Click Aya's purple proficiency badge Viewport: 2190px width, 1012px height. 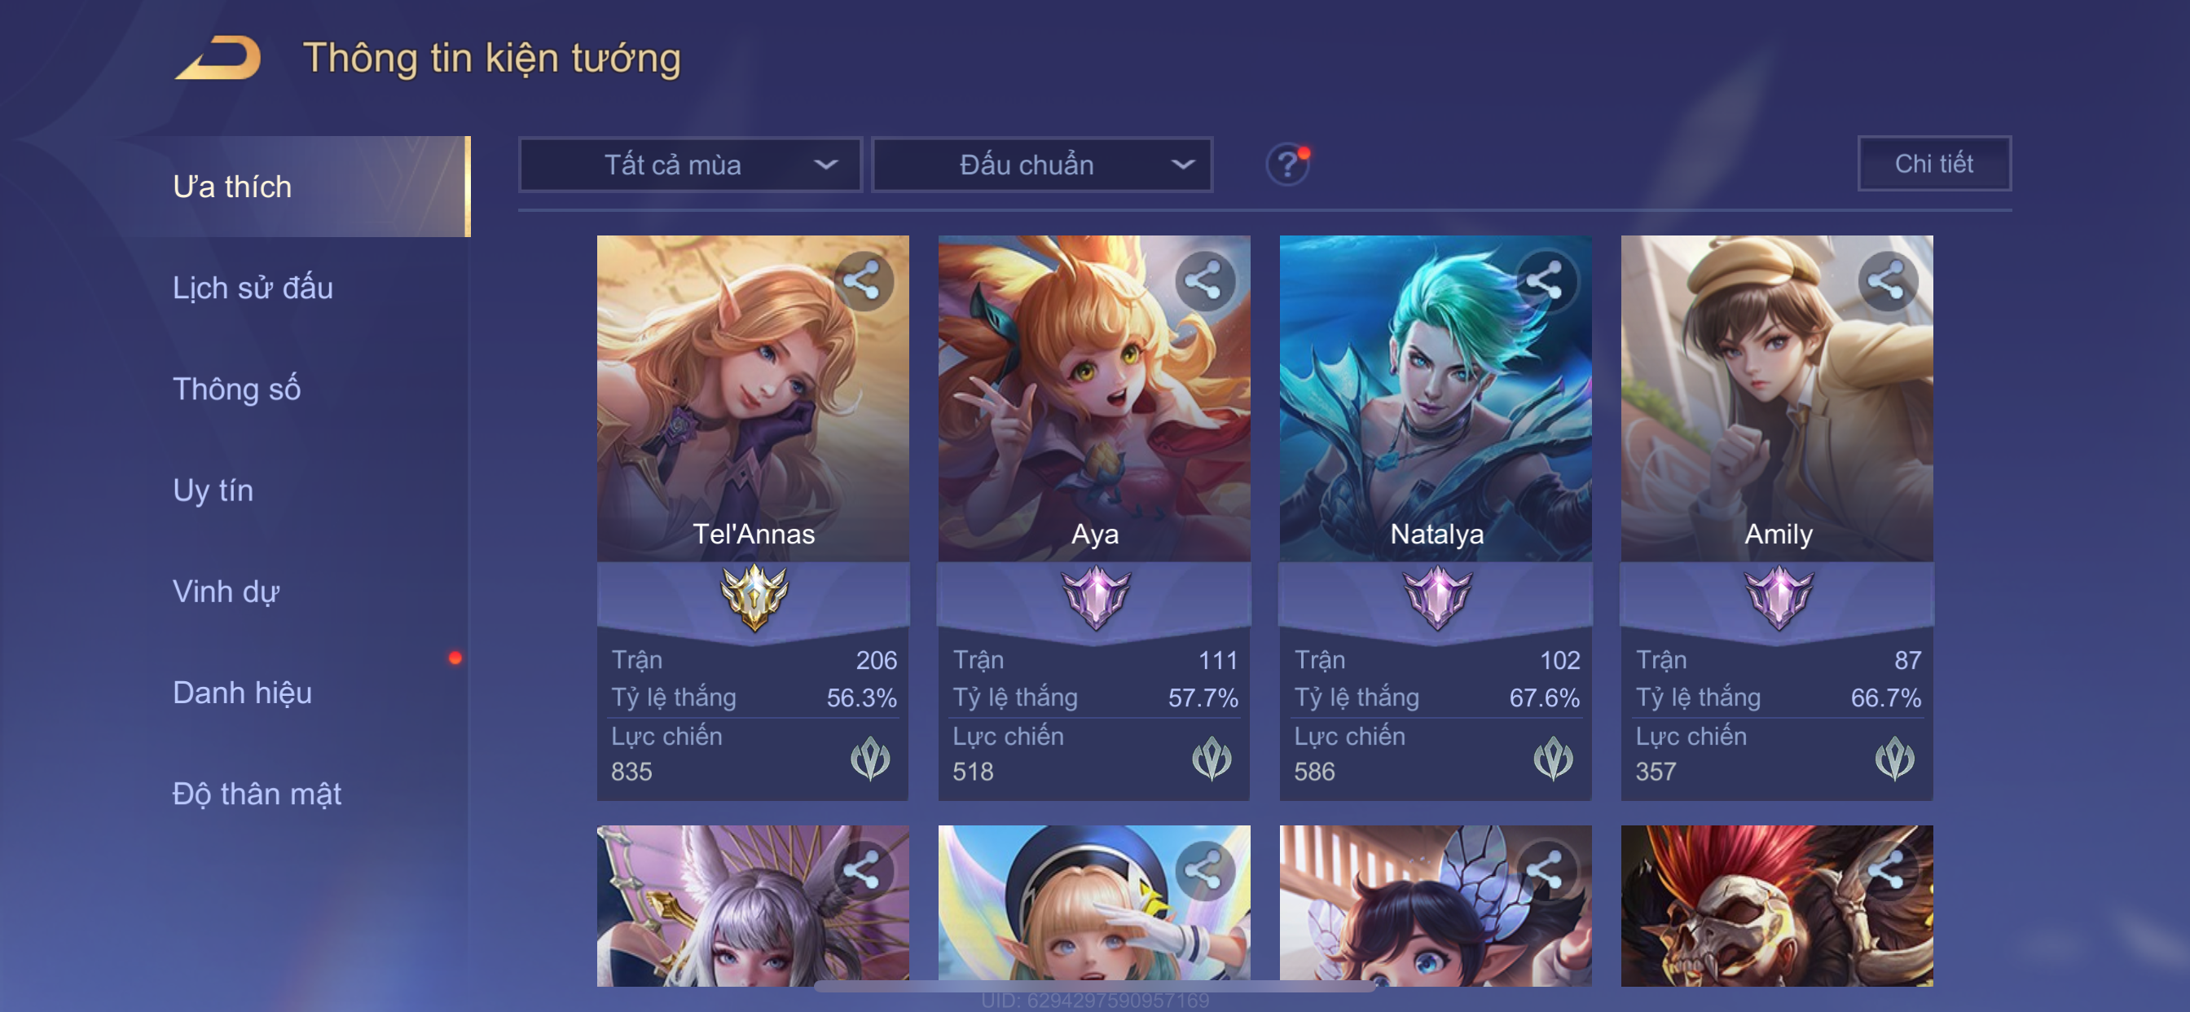click(1096, 597)
